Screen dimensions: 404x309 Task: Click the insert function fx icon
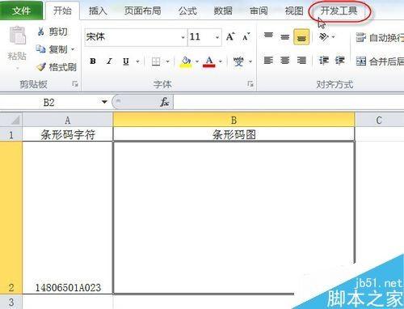coord(164,102)
